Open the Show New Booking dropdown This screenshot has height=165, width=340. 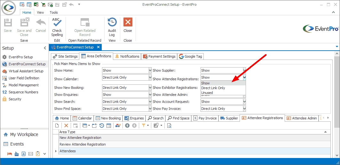click(x=150, y=88)
